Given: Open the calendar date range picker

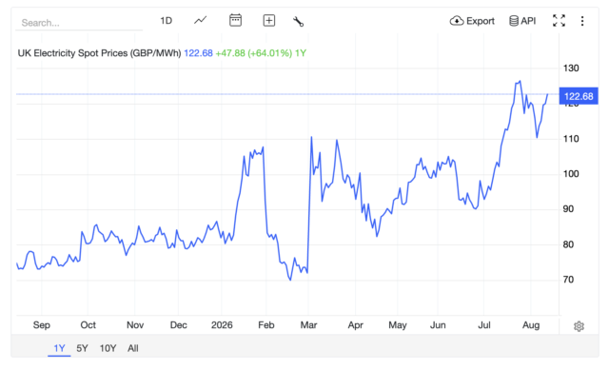Looking at the screenshot, I should coord(235,20).
